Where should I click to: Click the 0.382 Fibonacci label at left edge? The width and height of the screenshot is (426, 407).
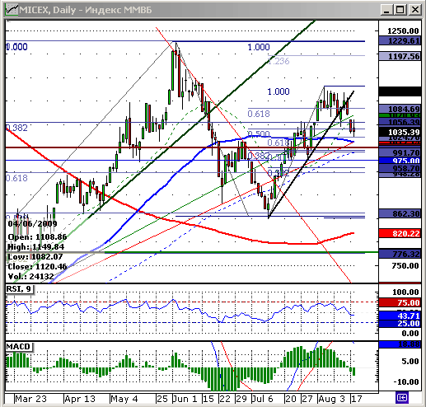point(16,128)
